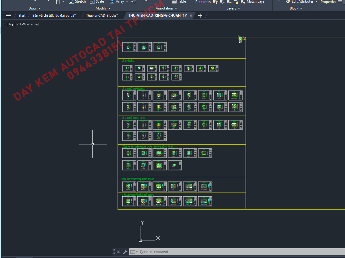345x258 pixels.
Task: Click the Properties label at far right
Action: click(328, 2)
